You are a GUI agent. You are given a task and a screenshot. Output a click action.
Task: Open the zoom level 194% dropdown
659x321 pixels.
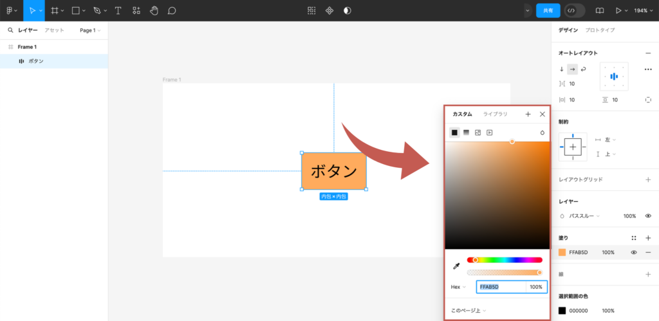[643, 11]
